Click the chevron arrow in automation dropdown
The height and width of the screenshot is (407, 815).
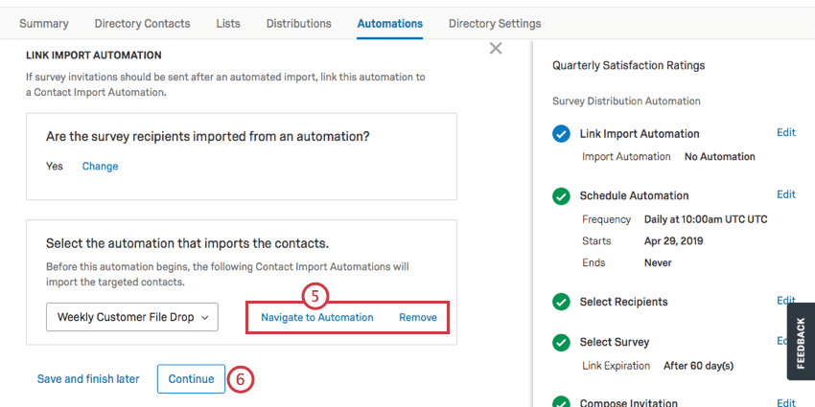tap(205, 318)
